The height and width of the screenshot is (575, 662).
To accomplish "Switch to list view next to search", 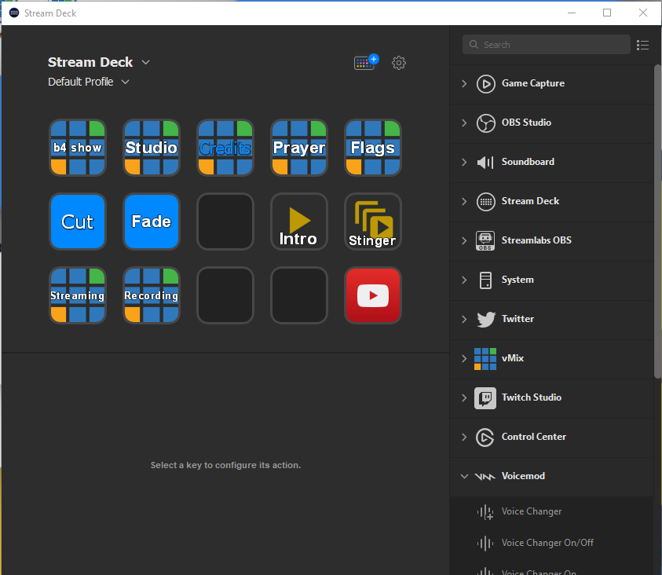I will [x=642, y=45].
